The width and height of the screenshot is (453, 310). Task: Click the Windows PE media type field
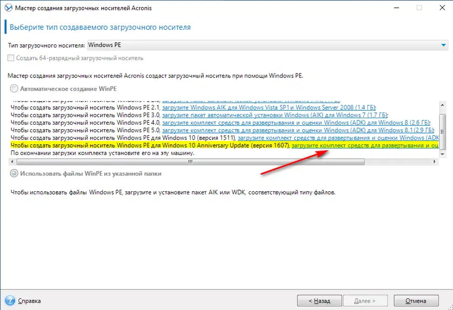(267, 45)
